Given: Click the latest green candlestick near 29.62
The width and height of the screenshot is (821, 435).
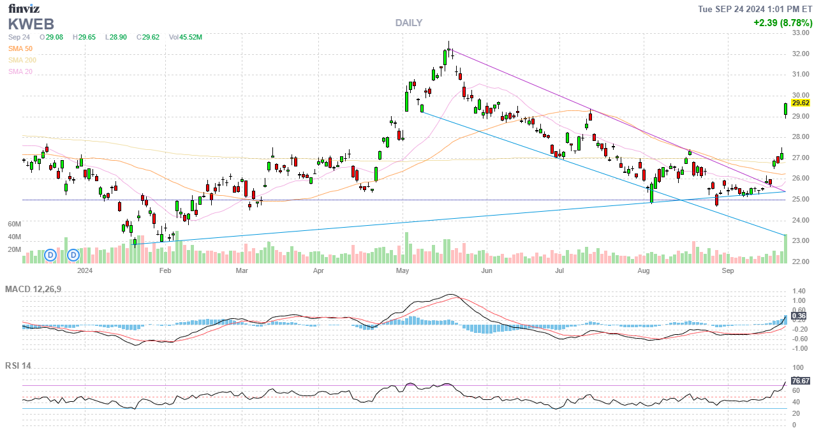Looking at the screenshot, I should click(785, 110).
